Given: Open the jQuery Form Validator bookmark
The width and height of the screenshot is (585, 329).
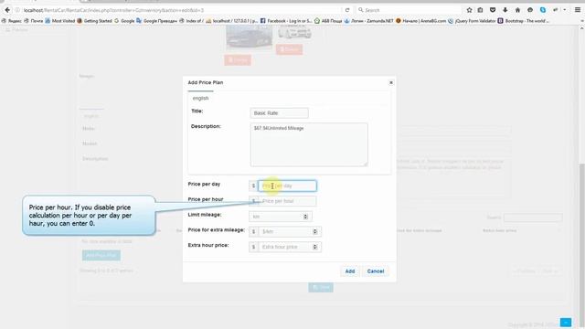Looking at the screenshot, I should 472,21.
